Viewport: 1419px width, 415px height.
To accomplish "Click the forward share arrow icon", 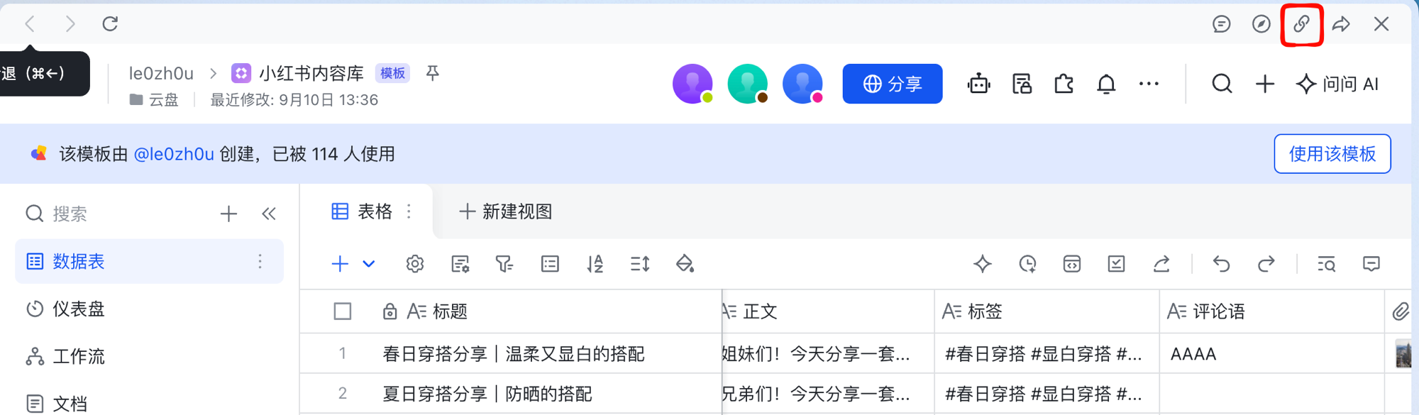I will coord(1341,24).
